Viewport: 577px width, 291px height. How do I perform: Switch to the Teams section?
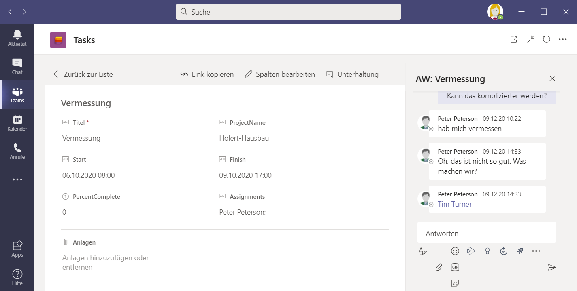(17, 95)
